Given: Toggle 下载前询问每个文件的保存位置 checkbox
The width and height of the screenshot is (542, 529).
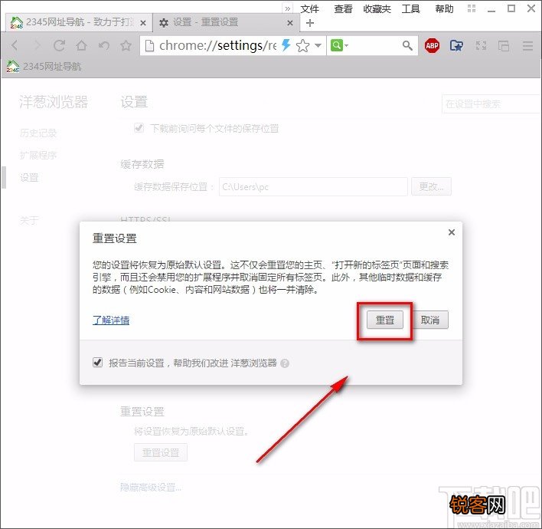Looking at the screenshot, I should (x=139, y=128).
